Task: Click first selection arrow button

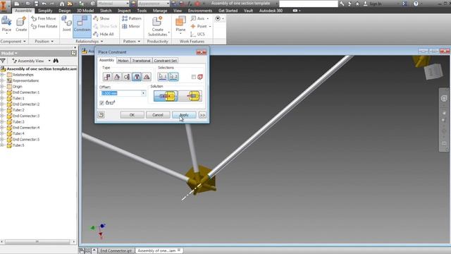Action: pos(163,77)
